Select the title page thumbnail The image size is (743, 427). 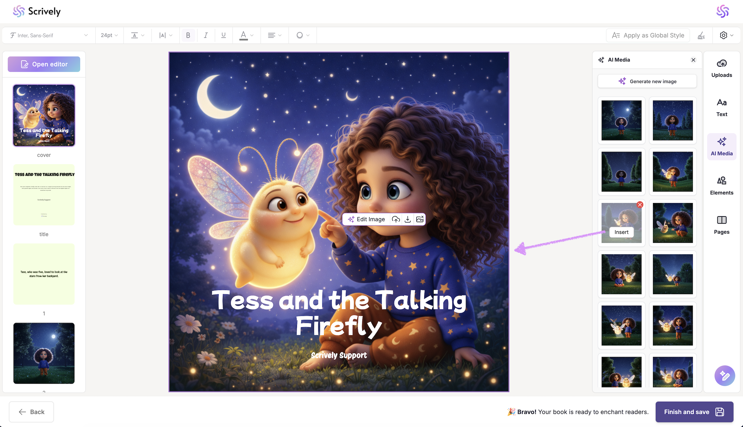tap(44, 195)
